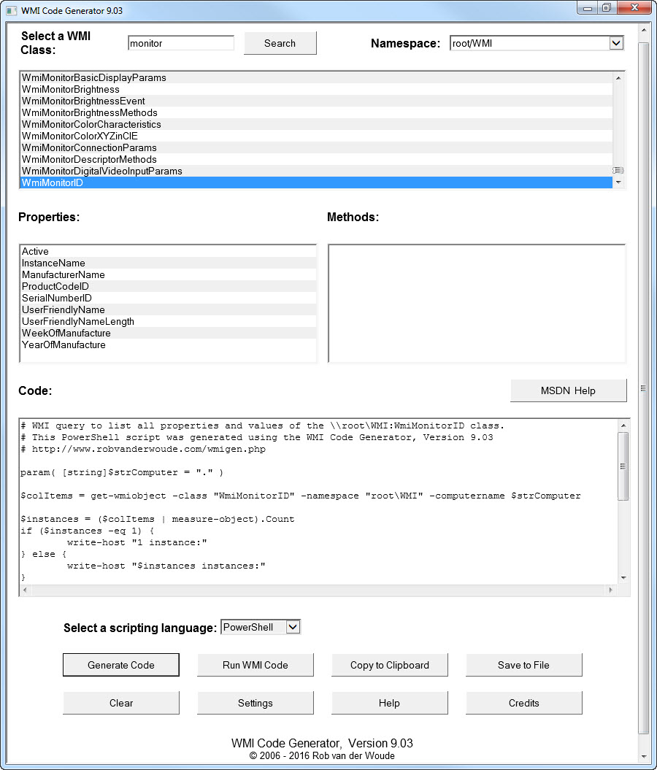Select the WmiMonitorBrightness class
Viewport: 657px width, 770px height.
tap(316, 89)
